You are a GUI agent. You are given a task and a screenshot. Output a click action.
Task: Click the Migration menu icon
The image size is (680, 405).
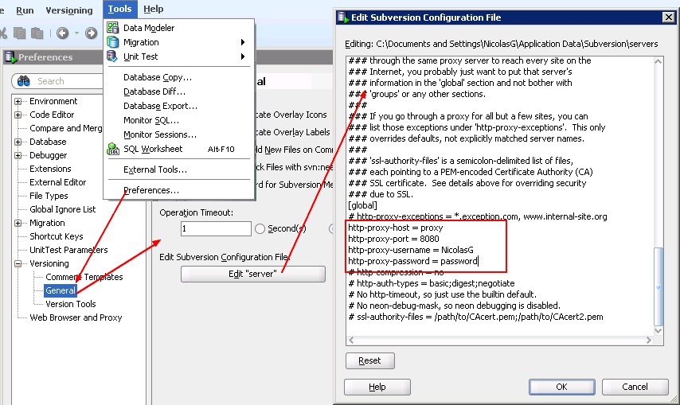click(x=113, y=42)
